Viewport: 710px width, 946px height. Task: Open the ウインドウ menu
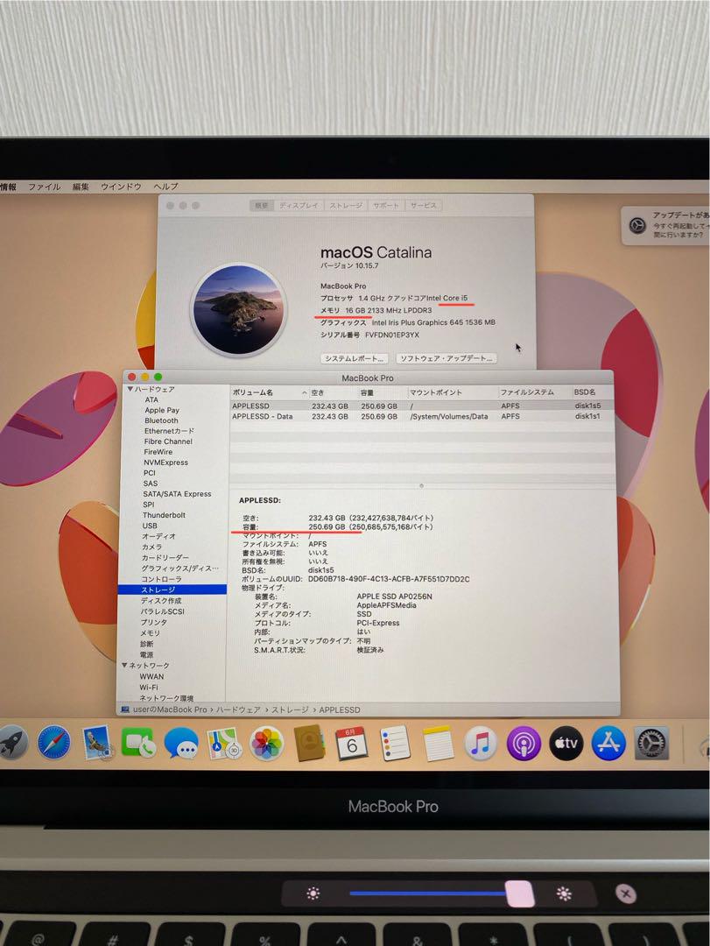(x=121, y=187)
